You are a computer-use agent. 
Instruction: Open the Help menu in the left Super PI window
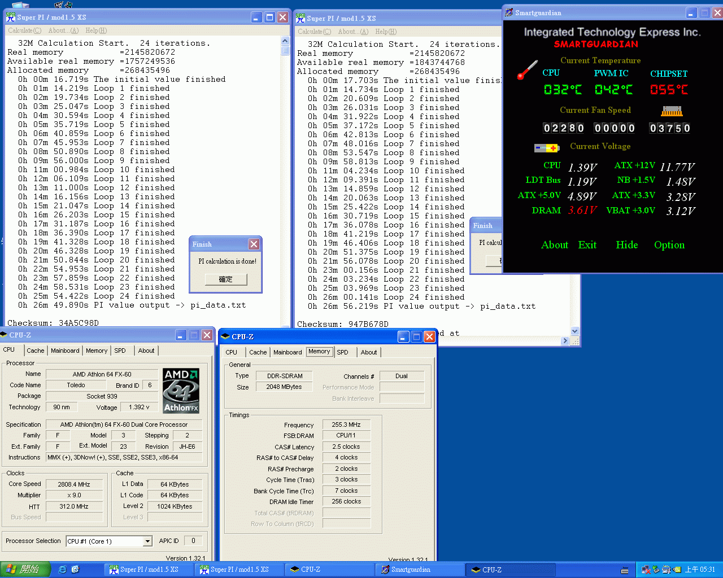[x=96, y=30]
